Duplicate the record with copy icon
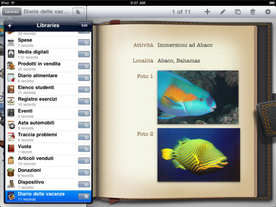This screenshot has height=207, width=276. click(237, 12)
